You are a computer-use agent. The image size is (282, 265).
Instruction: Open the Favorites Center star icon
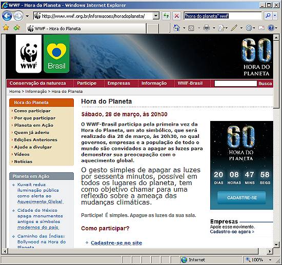click(x=6, y=28)
